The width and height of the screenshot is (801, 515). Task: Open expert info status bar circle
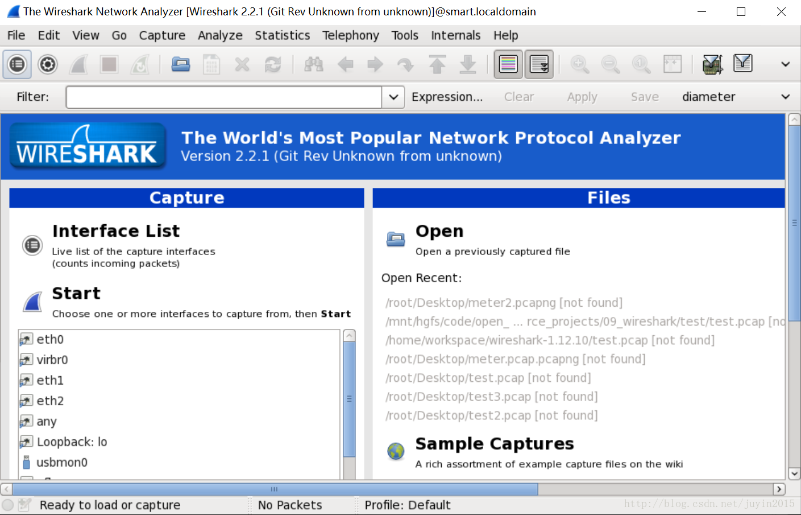[x=7, y=505]
